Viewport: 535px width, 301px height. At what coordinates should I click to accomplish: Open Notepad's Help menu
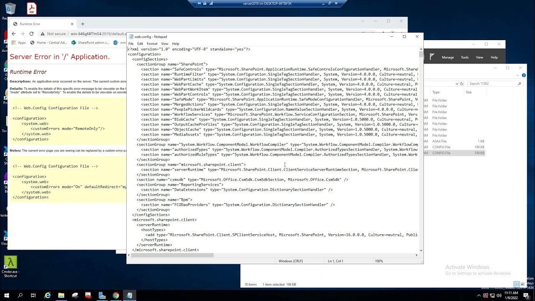point(176,43)
